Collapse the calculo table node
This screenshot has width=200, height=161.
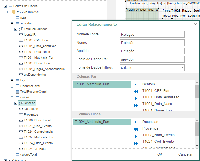(x=12, y=98)
